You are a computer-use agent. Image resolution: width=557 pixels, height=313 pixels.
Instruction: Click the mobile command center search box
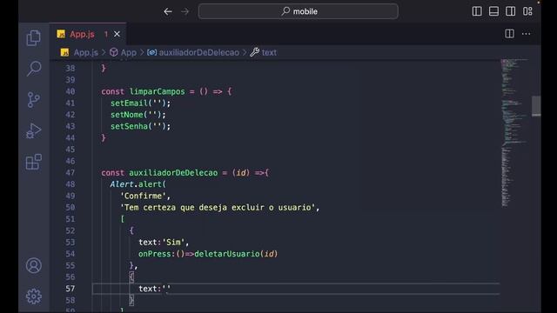pyautogui.click(x=298, y=11)
